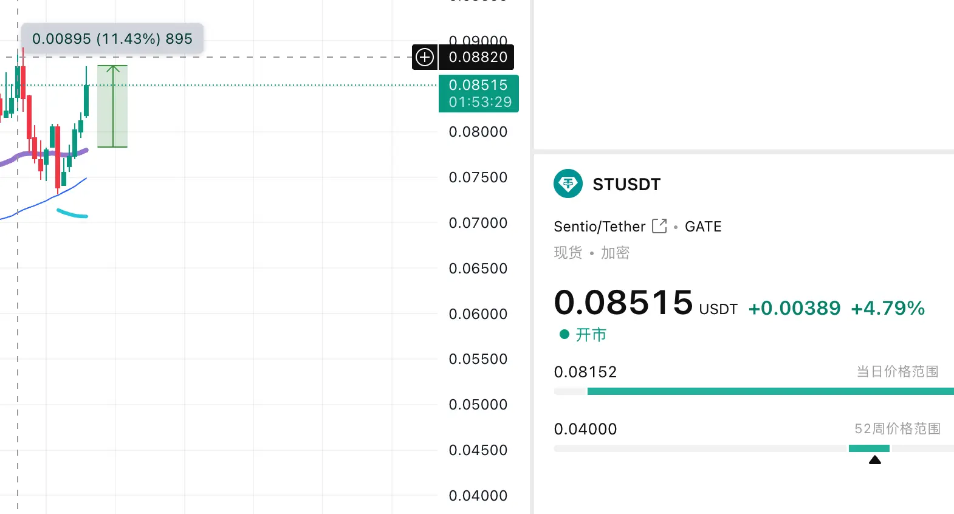Click the 加密 crypto category label
This screenshot has width=954, height=514.
coord(615,253)
